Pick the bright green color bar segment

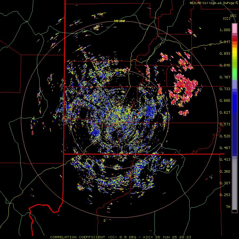click(x=234, y=72)
